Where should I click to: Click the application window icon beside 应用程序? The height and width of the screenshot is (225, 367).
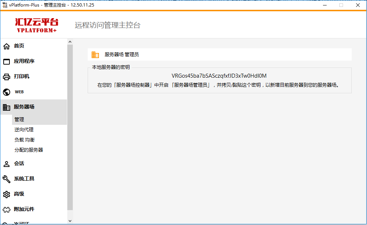[7, 61]
